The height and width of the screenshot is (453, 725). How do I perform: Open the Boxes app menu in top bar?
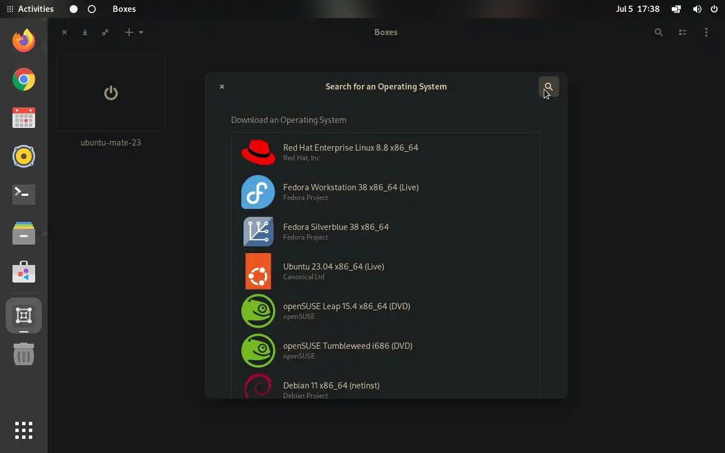[x=124, y=9]
